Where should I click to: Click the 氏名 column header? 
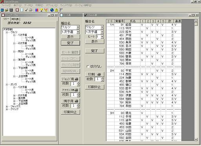point(132,21)
